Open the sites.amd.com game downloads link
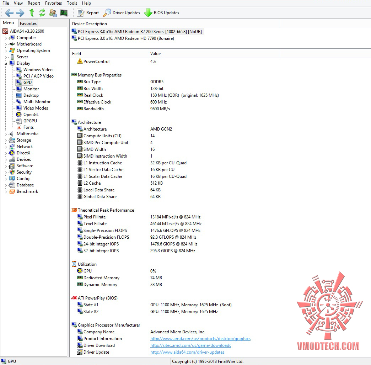Image resolution: width=371 pixels, height=365 pixels. pos(191,345)
